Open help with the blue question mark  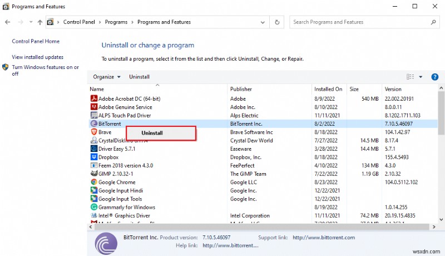pyautogui.click(x=434, y=77)
